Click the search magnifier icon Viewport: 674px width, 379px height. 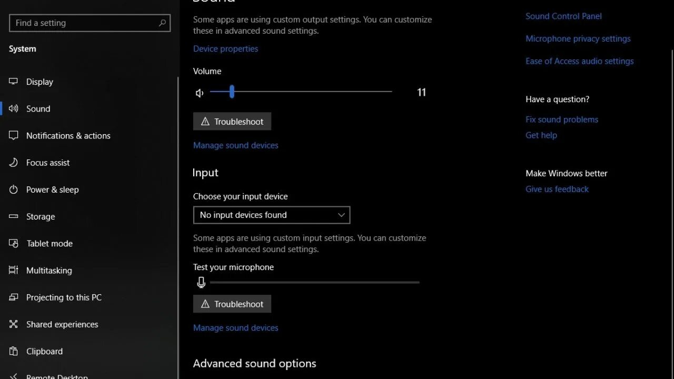(162, 23)
